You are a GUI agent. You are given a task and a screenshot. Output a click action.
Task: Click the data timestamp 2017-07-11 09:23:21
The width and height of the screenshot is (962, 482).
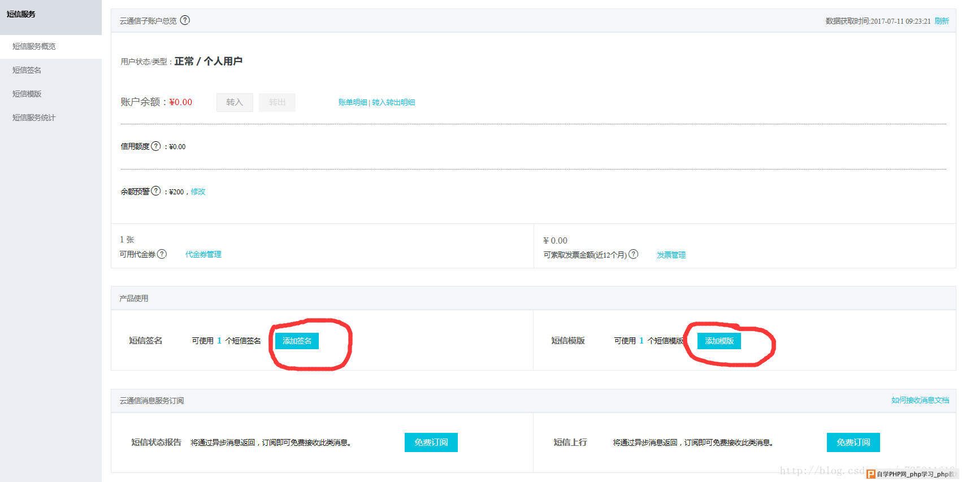click(x=900, y=21)
